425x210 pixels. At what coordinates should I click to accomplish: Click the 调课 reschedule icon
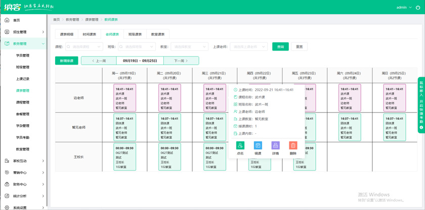[x=258, y=145]
